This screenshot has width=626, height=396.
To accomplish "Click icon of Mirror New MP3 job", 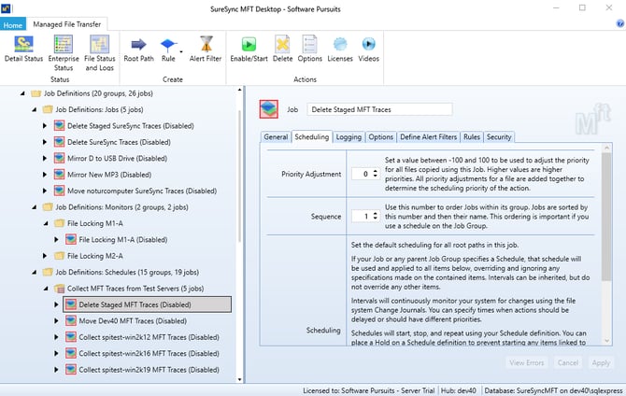I will click(59, 175).
